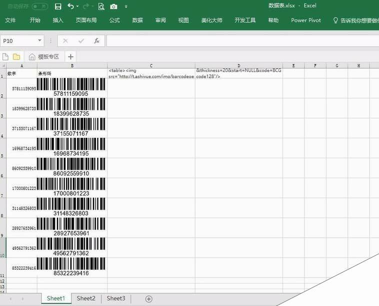
Task: Select row 10 header
Action: (x=3, y=248)
